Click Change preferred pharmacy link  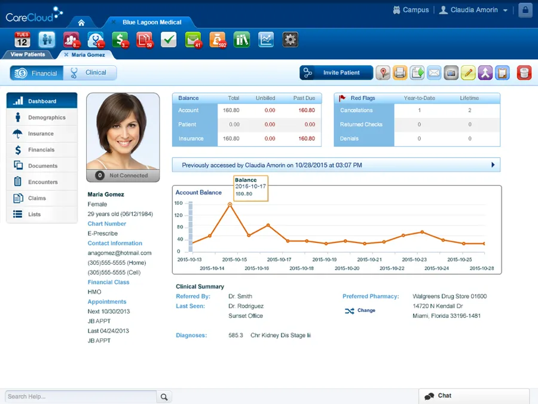tap(360, 311)
